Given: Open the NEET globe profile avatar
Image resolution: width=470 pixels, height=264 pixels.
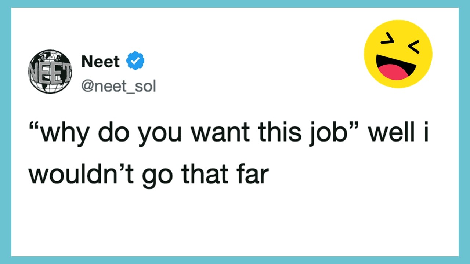Looking at the screenshot, I should pos(50,71).
